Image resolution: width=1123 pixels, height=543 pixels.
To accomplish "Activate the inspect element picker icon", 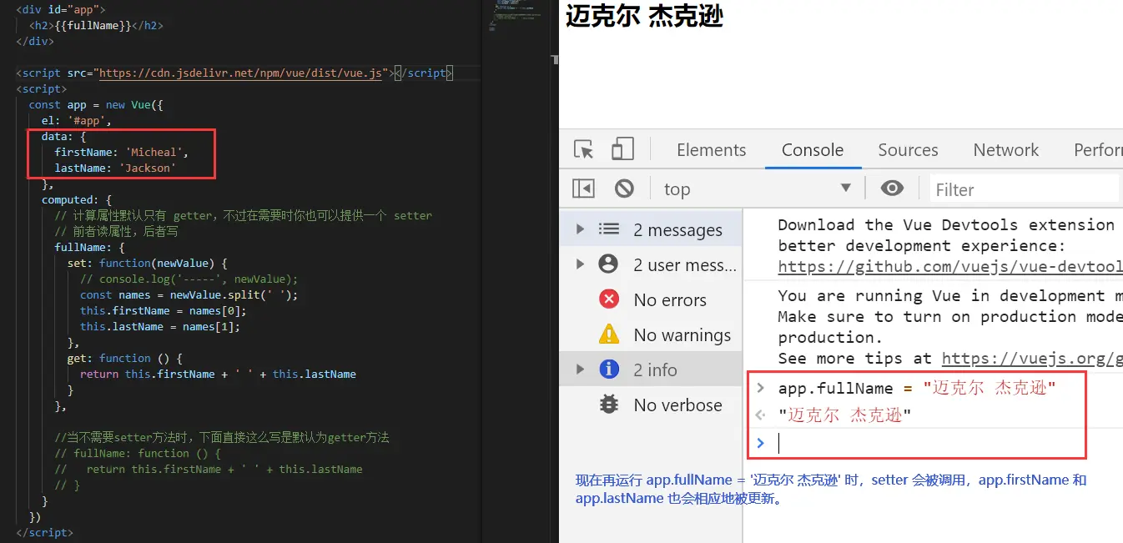I will click(584, 150).
